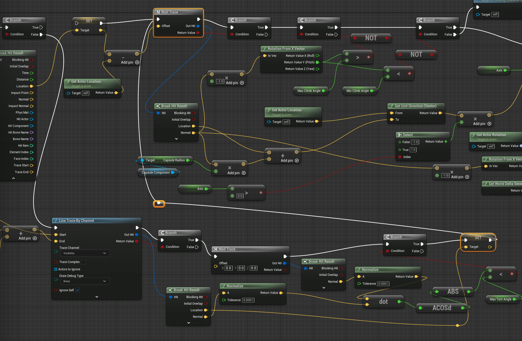Click the Max Climb Angle variable node
The height and width of the screenshot is (341, 522).
(309, 91)
